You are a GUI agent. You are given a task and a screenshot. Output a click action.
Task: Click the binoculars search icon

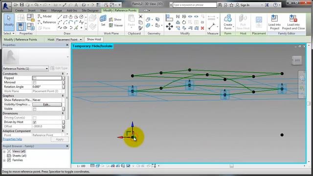(220, 5)
